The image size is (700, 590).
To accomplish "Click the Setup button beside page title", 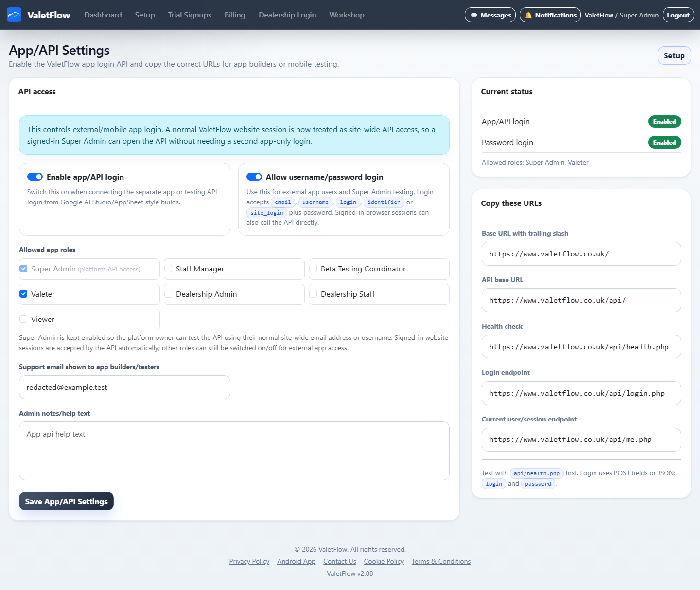I will (674, 55).
